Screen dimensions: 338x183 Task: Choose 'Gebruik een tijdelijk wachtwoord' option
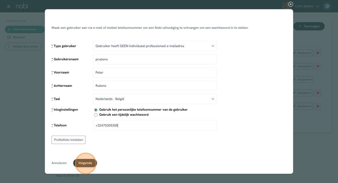(96, 115)
